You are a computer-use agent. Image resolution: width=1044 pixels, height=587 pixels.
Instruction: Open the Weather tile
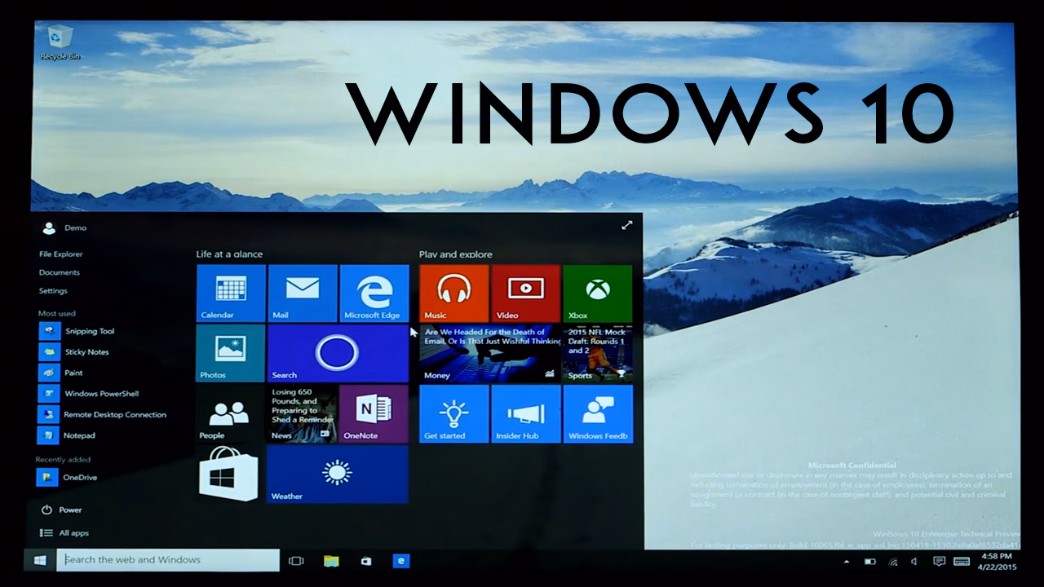click(337, 474)
